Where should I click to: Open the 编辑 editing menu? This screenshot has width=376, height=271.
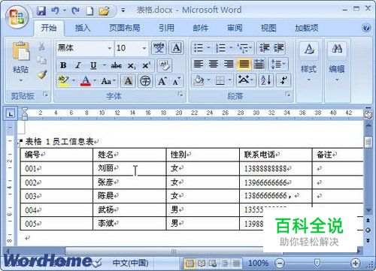(337, 62)
